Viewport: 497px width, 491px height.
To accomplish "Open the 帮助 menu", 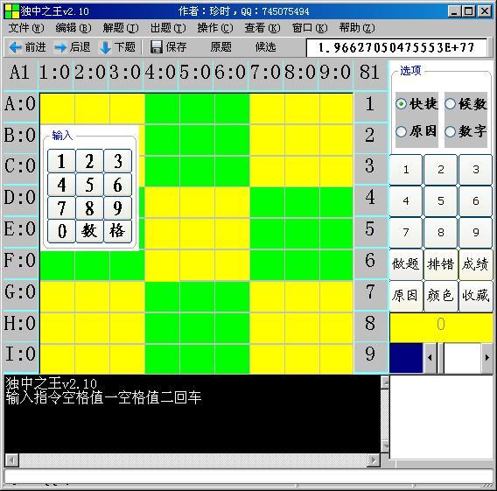I will coord(357,28).
